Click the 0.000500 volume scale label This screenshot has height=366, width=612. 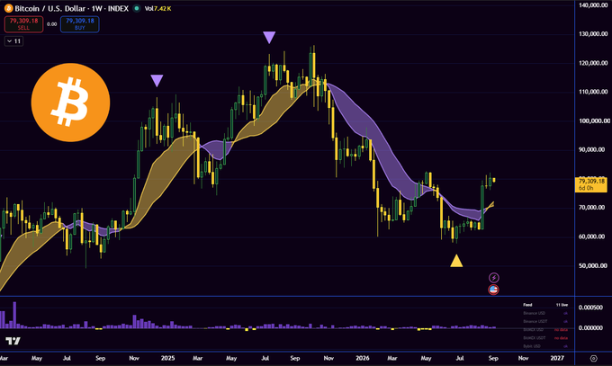590,308
